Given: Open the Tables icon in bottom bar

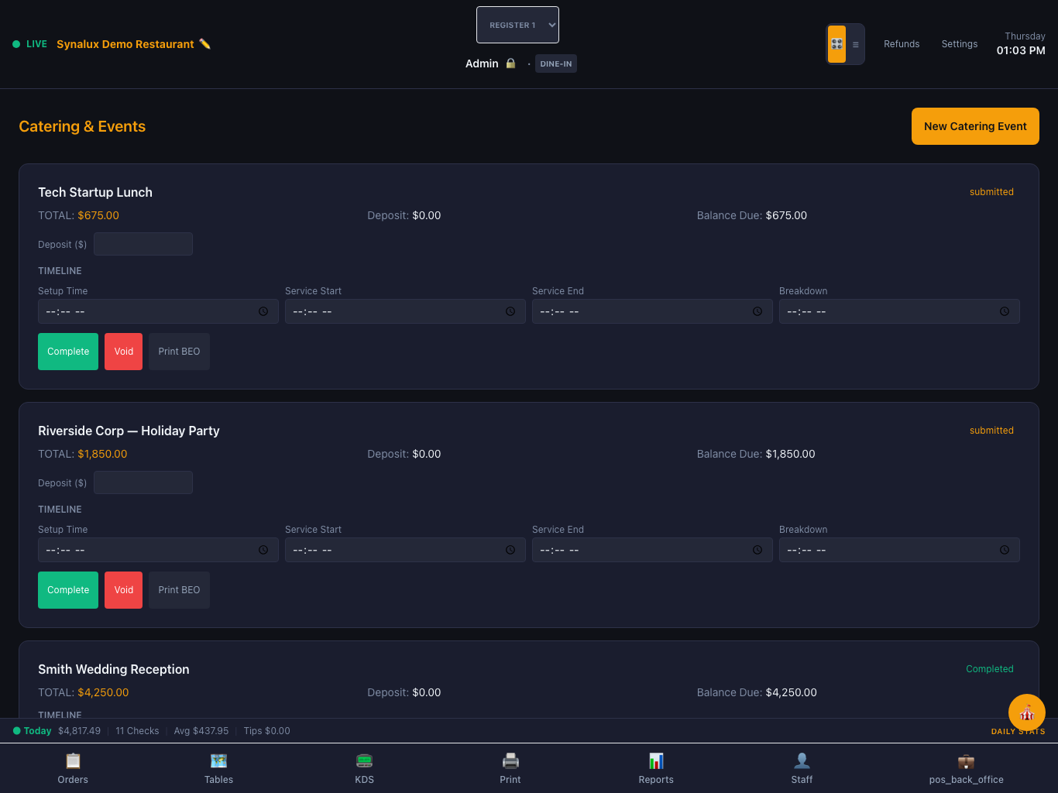Looking at the screenshot, I should tap(218, 760).
